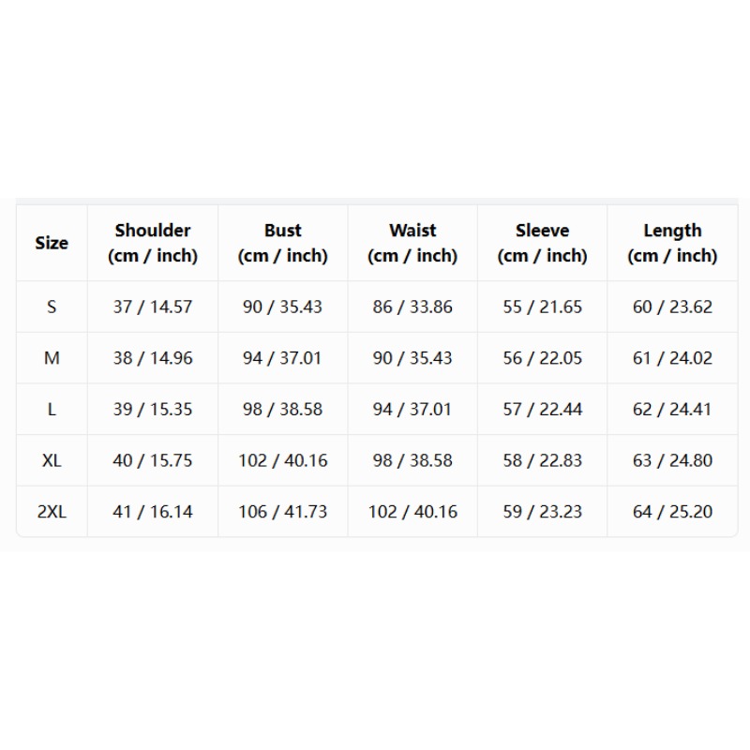The image size is (750, 750).
Task: Select the Waist (cm / inch) header
Action: pyautogui.click(x=412, y=243)
